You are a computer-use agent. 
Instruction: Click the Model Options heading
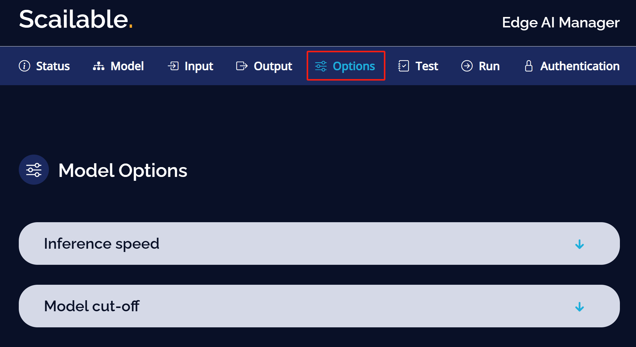pos(123,170)
